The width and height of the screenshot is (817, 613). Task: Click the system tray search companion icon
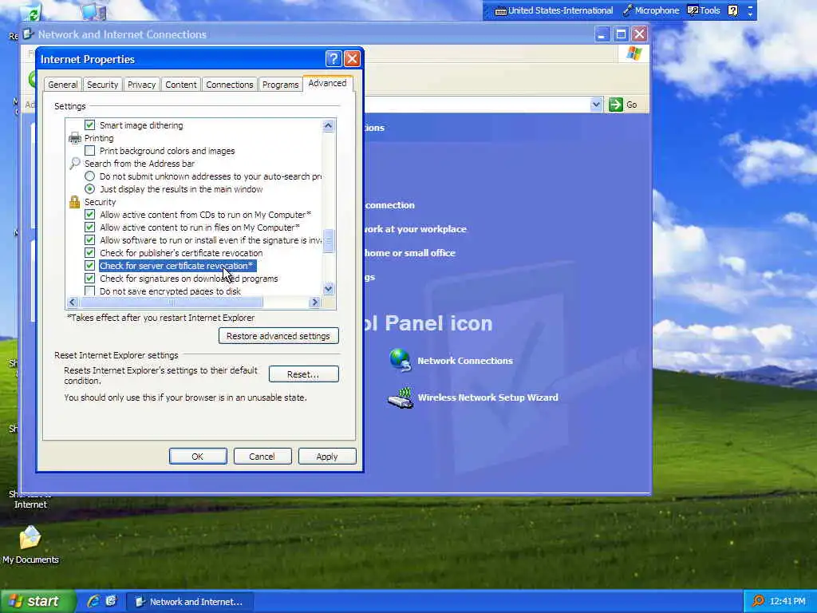[x=758, y=601]
